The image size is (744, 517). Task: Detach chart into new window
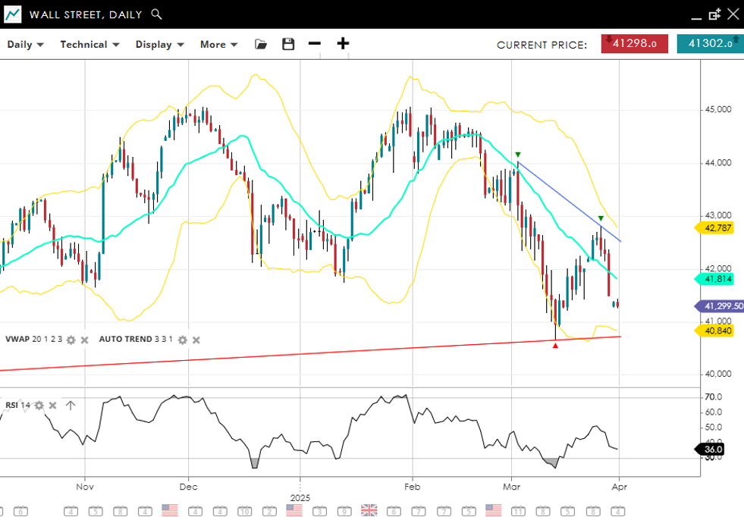(x=714, y=14)
